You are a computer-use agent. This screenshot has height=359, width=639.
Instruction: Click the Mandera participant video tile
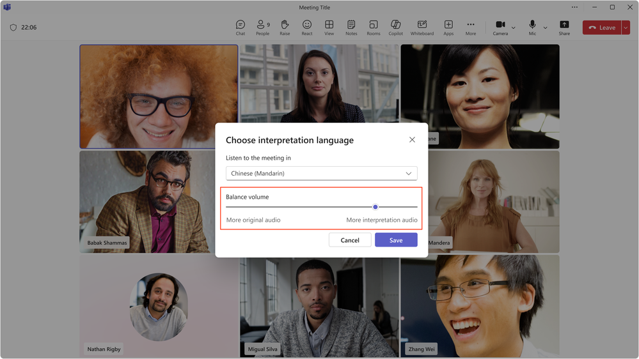click(x=494, y=202)
